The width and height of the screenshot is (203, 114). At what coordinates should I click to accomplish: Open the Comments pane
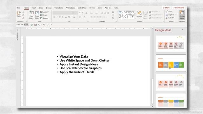(x=178, y=8)
